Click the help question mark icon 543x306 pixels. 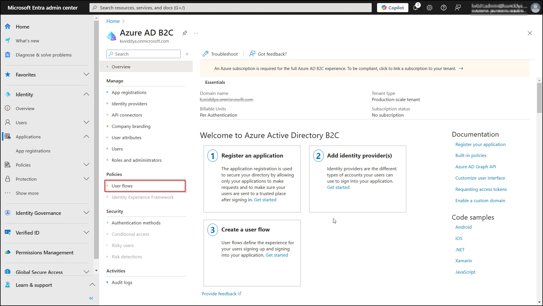pos(444,8)
